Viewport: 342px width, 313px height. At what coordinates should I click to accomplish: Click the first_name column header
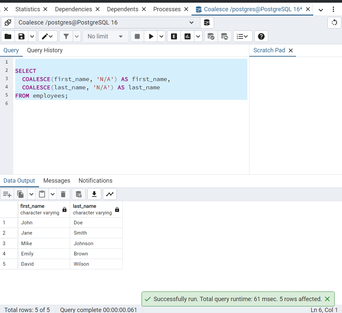click(44, 209)
